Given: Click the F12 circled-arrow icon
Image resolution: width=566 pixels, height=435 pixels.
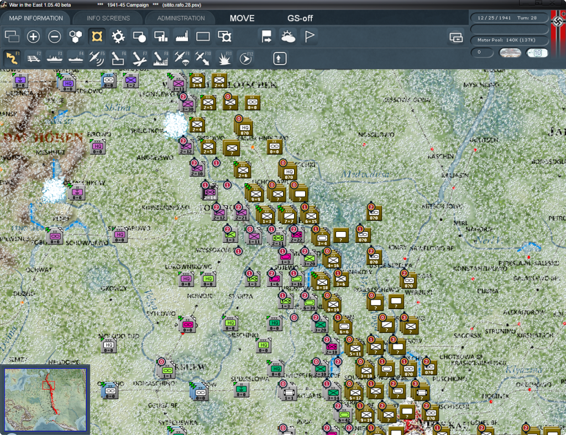Looking at the screenshot, I should [246, 59].
